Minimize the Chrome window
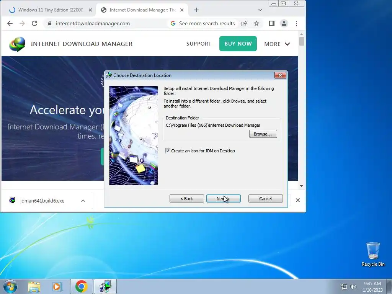 pos(274,3)
